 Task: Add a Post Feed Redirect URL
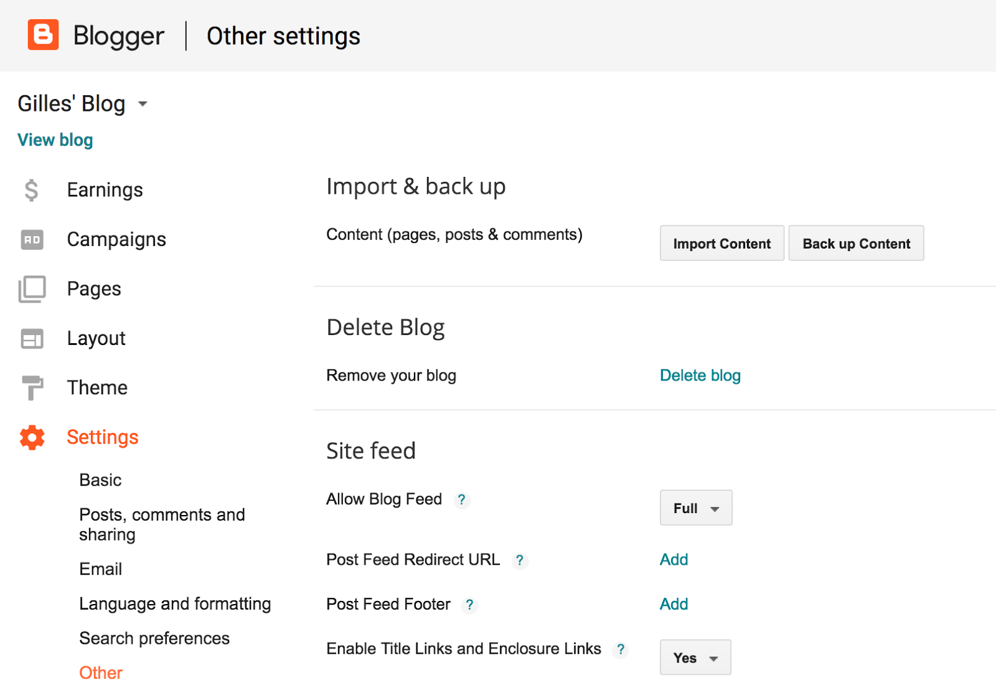coord(674,560)
